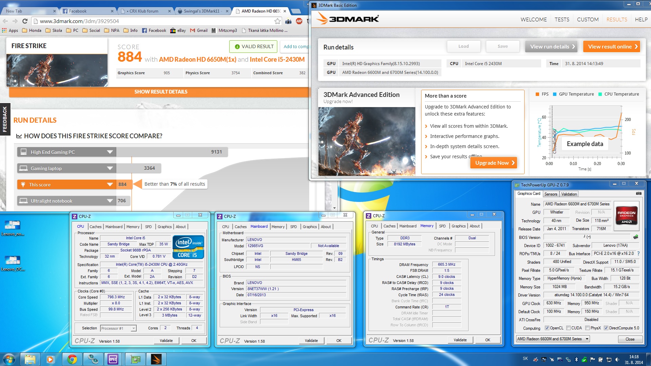Toggle the CUDA checkbox in GPU-Z
The image size is (651, 366).
point(568,328)
